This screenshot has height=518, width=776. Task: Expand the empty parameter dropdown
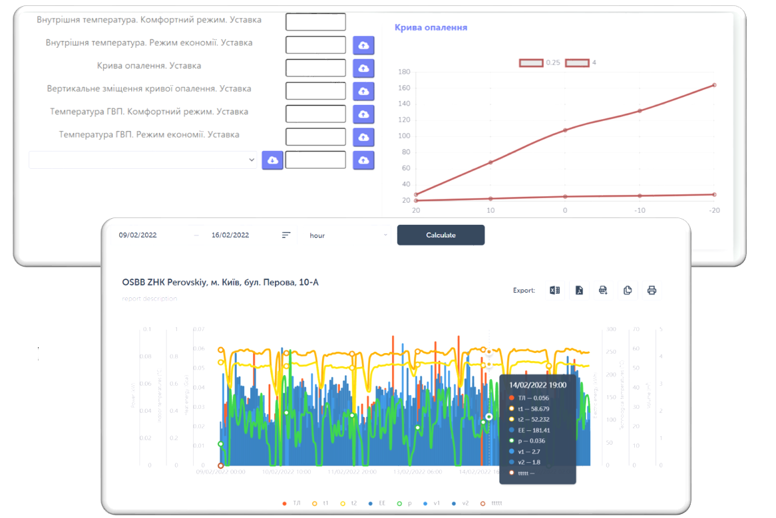point(142,160)
